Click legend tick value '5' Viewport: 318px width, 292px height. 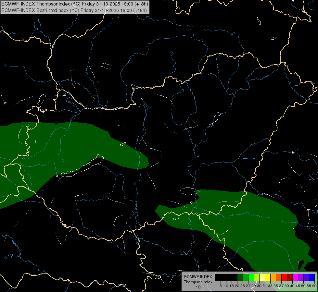pyautogui.click(x=221, y=286)
